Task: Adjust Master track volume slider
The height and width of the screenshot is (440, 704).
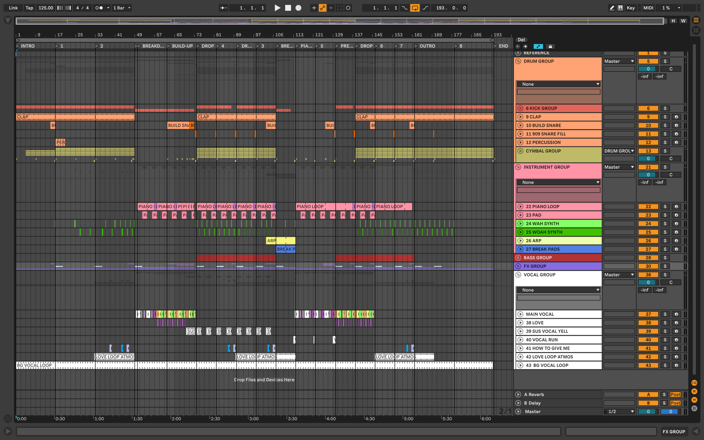Action: point(648,411)
